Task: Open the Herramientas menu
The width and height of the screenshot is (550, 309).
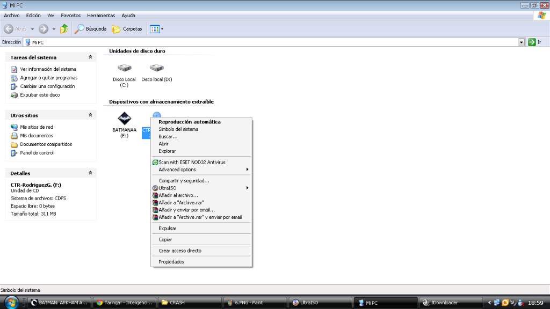Action: click(x=101, y=16)
